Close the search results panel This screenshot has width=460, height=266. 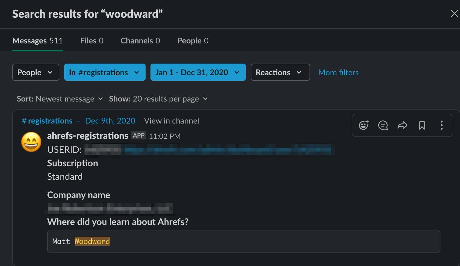[x=454, y=13]
